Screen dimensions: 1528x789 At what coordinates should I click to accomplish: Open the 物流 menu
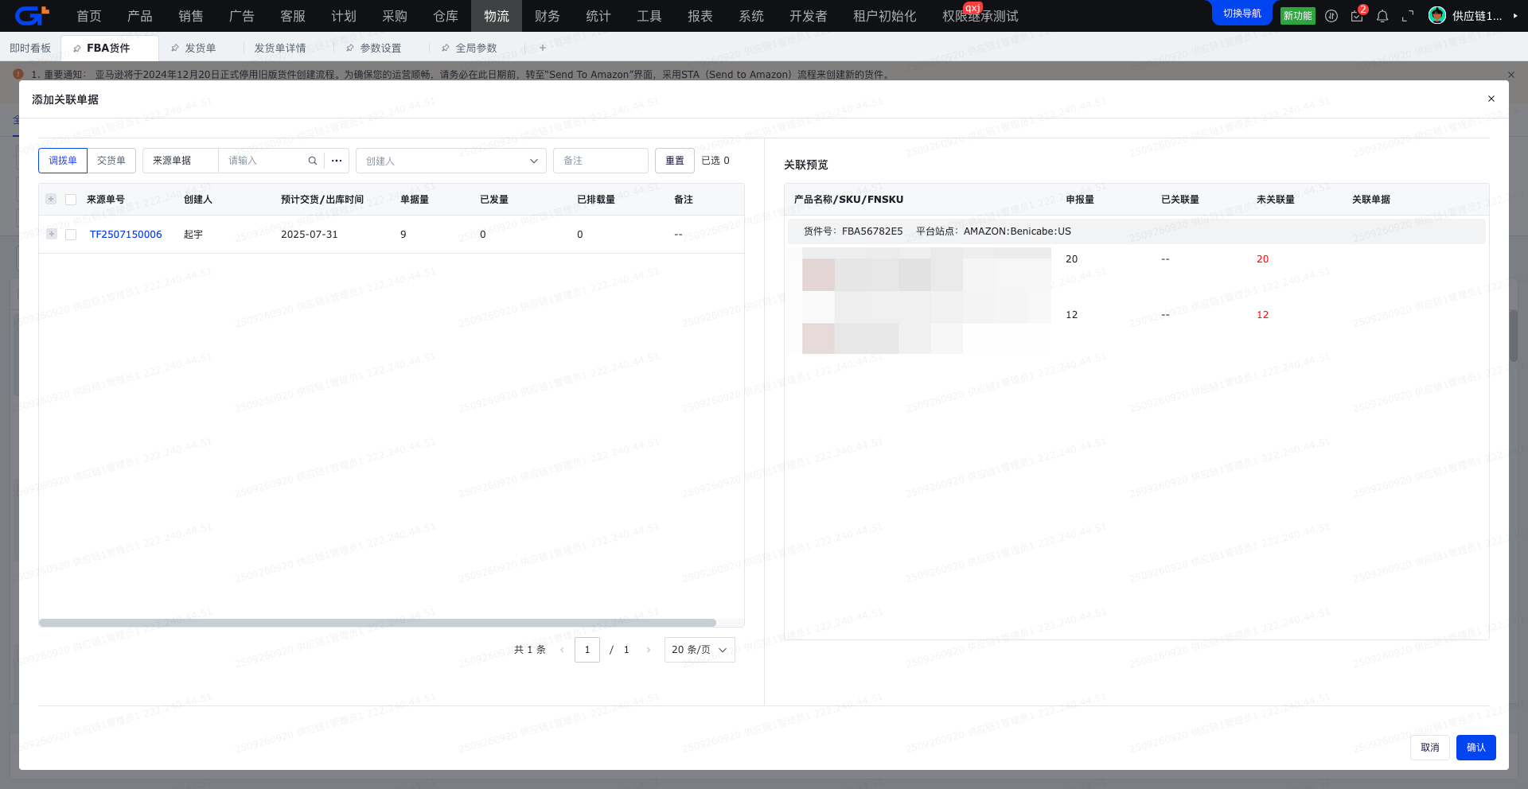497,16
